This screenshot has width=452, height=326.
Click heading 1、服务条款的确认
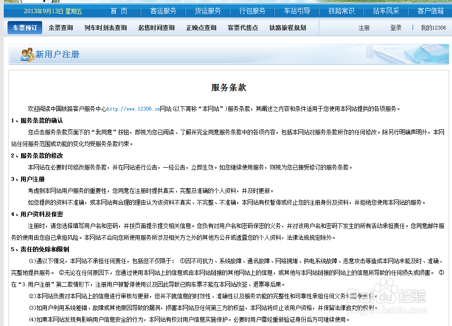[x=37, y=120]
